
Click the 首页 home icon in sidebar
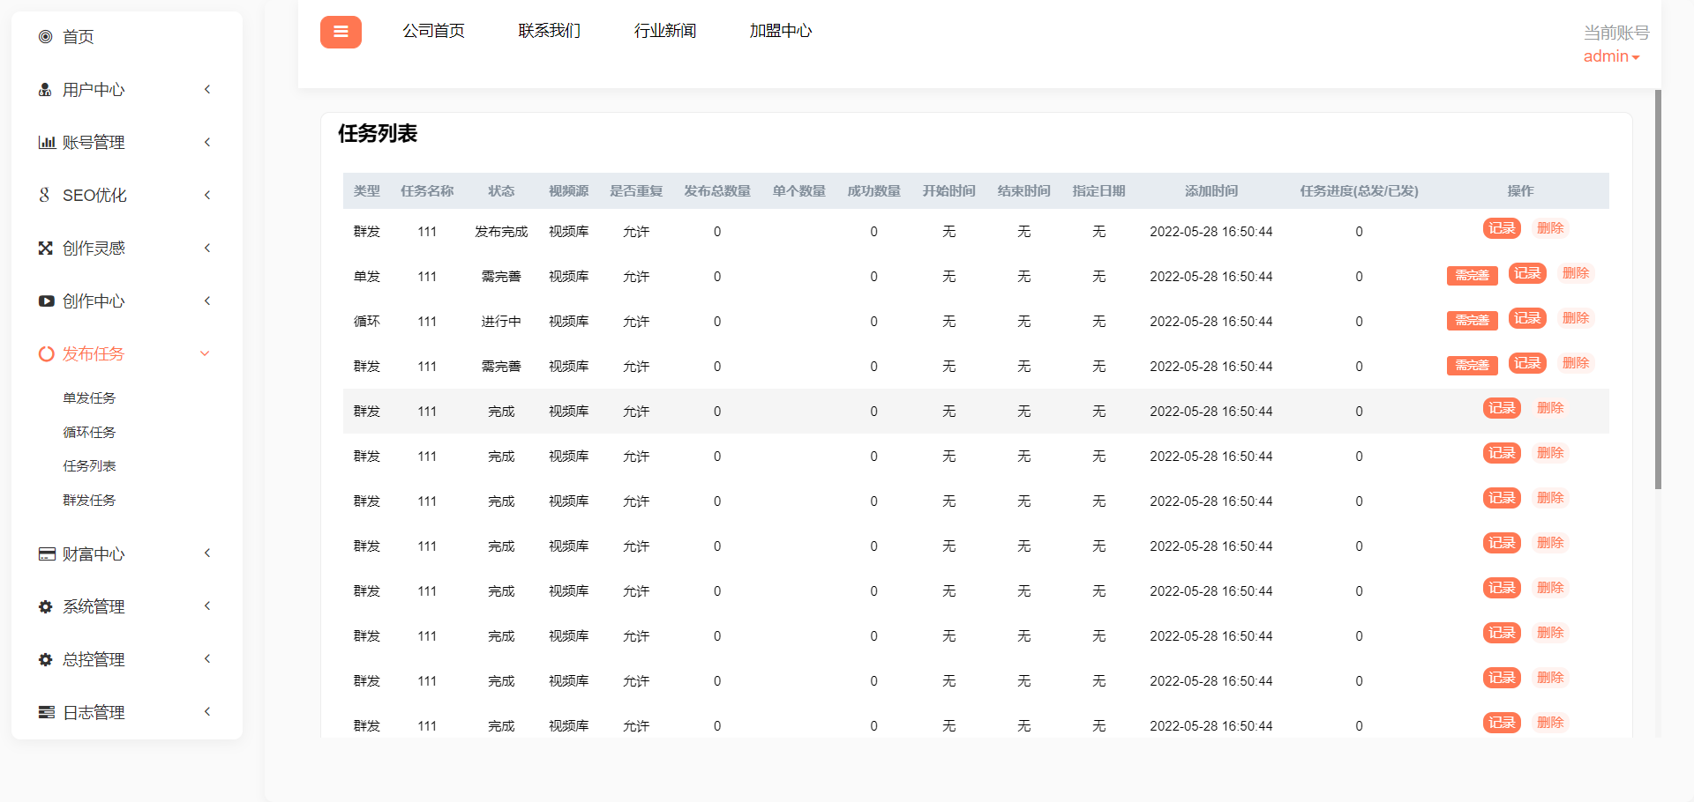46,37
